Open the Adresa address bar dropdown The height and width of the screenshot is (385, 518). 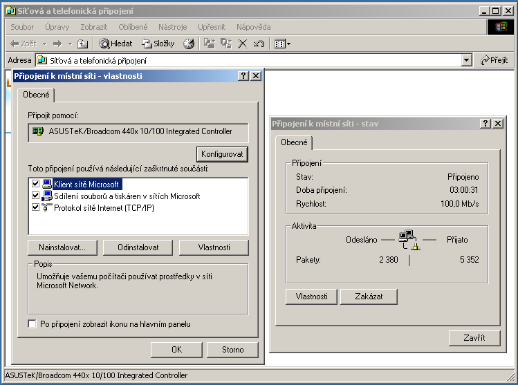click(x=466, y=60)
